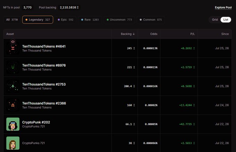Select the 221 backing value
236x152 pixels.
tap(131, 67)
